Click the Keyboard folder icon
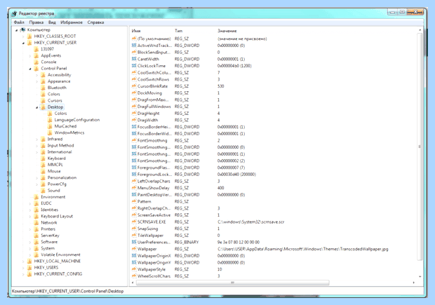The image size is (435, 305). click(43, 158)
